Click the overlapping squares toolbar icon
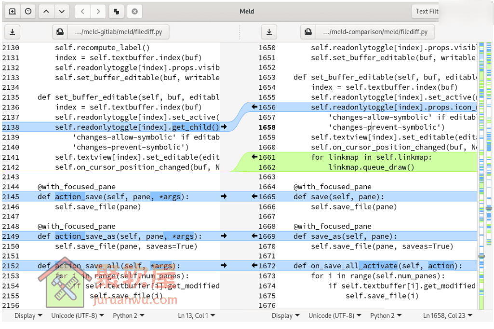The height and width of the screenshot is (329, 494). (x=117, y=12)
